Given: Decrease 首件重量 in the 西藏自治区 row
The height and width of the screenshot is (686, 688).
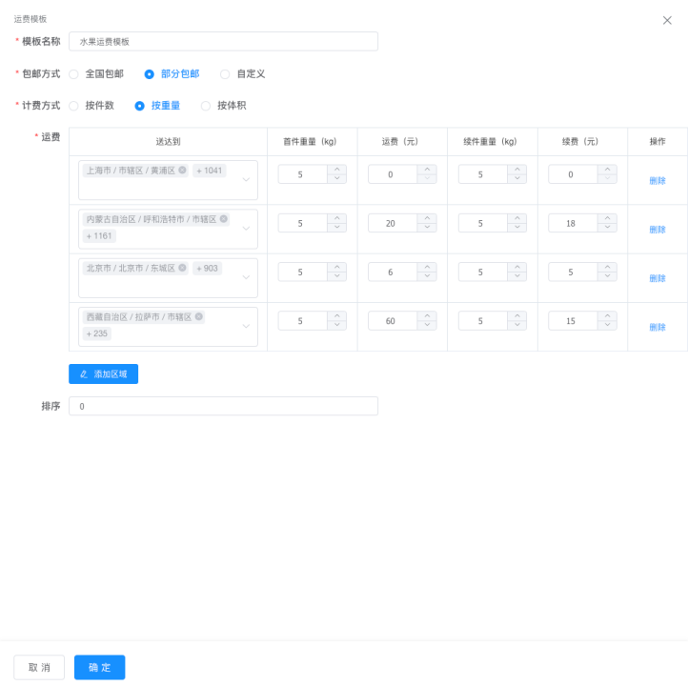Looking at the screenshot, I should pyautogui.click(x=337, y=325).
